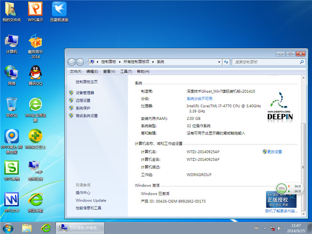This screenshot has width=312, height=234.
Task: Click the forward navigation arrow
Action: 80,62
